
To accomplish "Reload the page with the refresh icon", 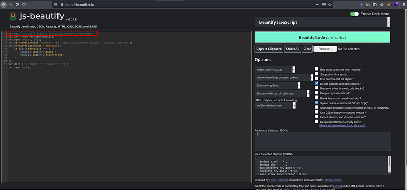I will (x=17, y=5).
